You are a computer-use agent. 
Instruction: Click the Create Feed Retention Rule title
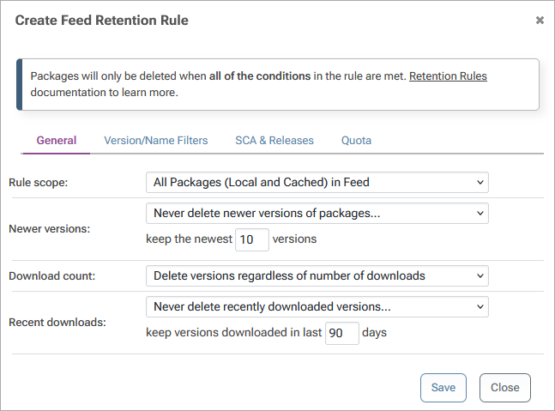click(x=101, y=20)
